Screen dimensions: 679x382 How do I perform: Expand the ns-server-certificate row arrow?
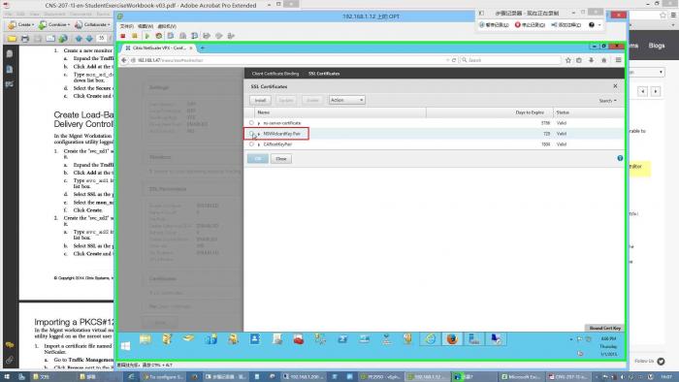click(259, 123)
